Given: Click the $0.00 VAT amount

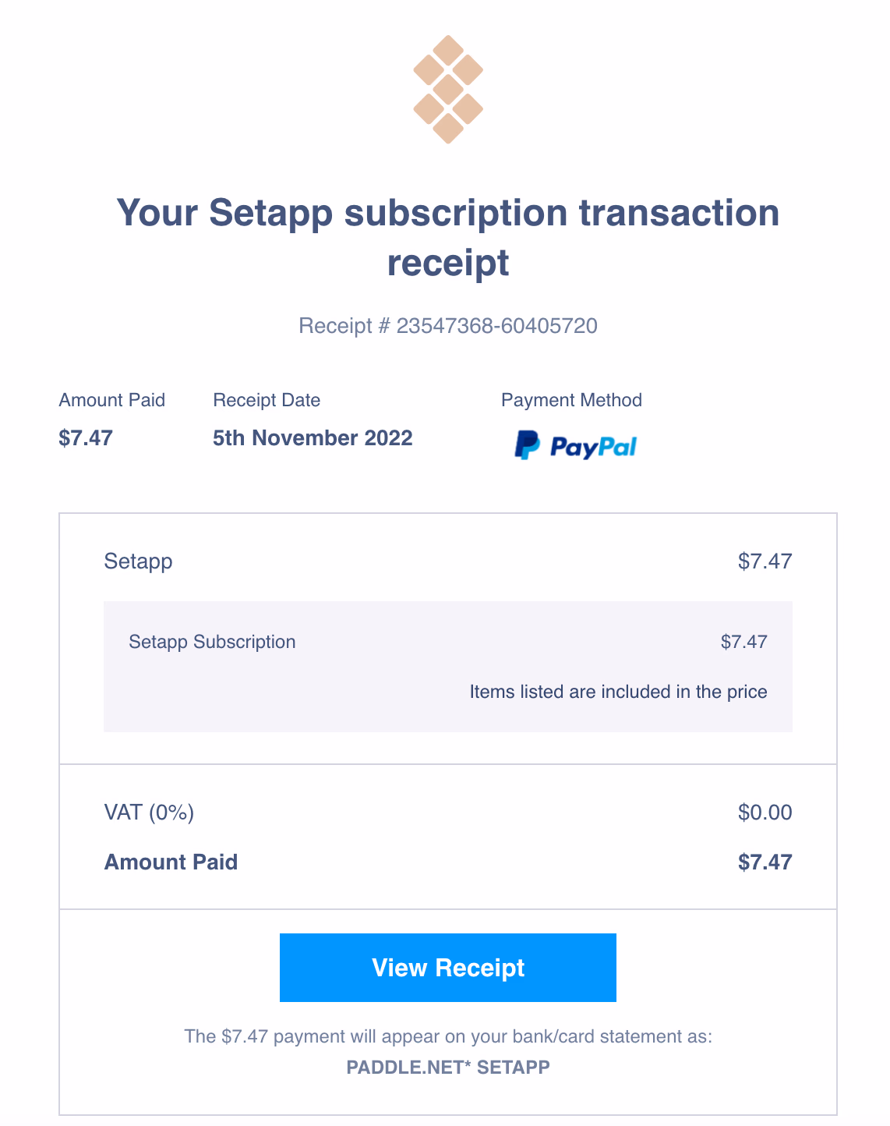Looking at the screenshot, I should tap(765, 813).
